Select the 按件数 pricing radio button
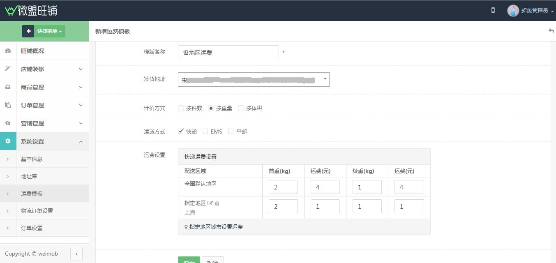This screenshot has height=263, width=556. (x=181, y=108)
